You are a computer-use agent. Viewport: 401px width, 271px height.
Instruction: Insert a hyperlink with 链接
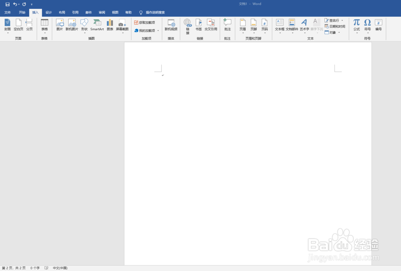tap(188, 26)
